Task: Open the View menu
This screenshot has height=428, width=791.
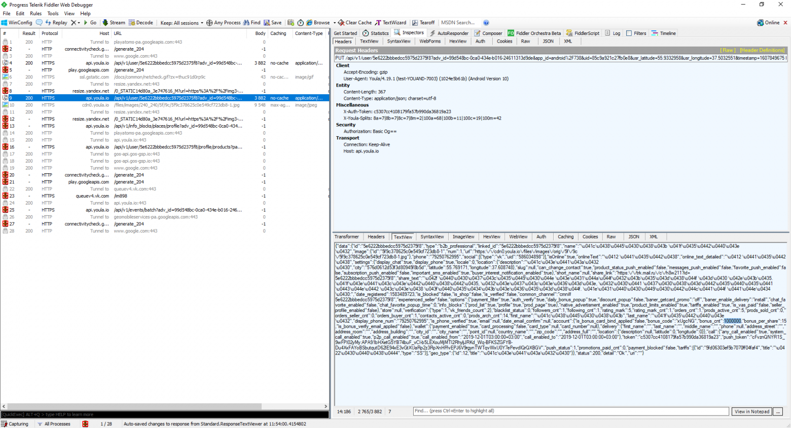Action: 69,14
